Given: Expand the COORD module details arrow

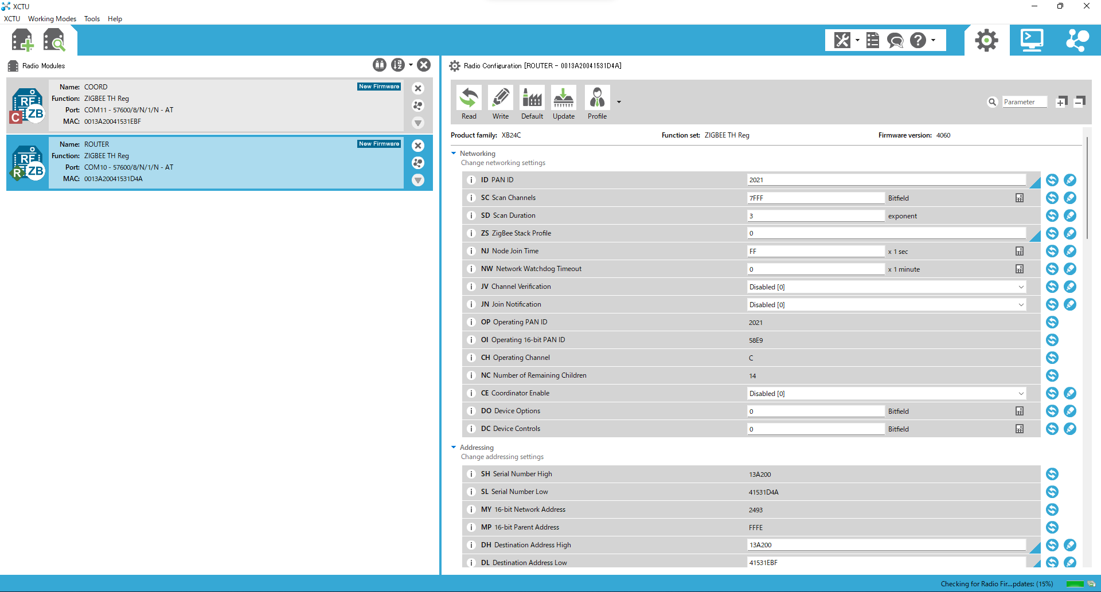Looking at the screenshot, I should [x=418, y=123].
